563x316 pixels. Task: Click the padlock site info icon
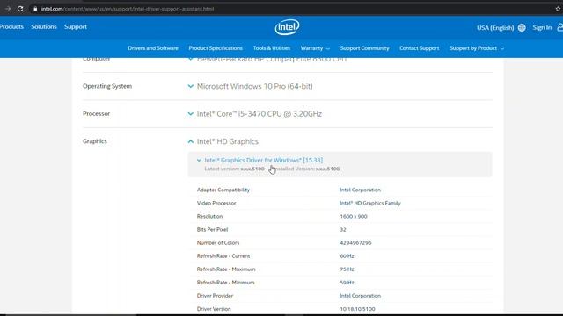(35, 9)
